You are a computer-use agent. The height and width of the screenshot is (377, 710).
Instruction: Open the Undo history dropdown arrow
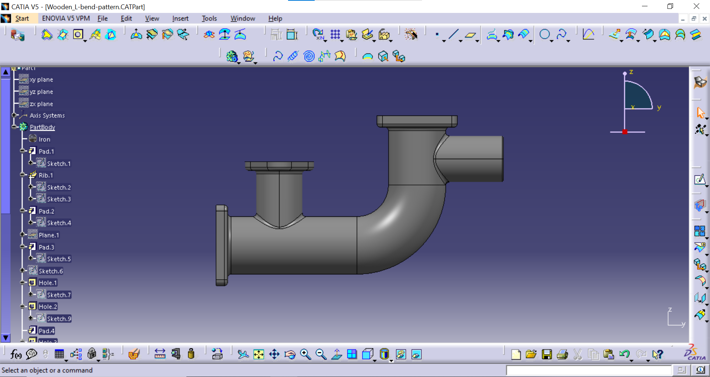pyautogui.click(x=631, y=361)
